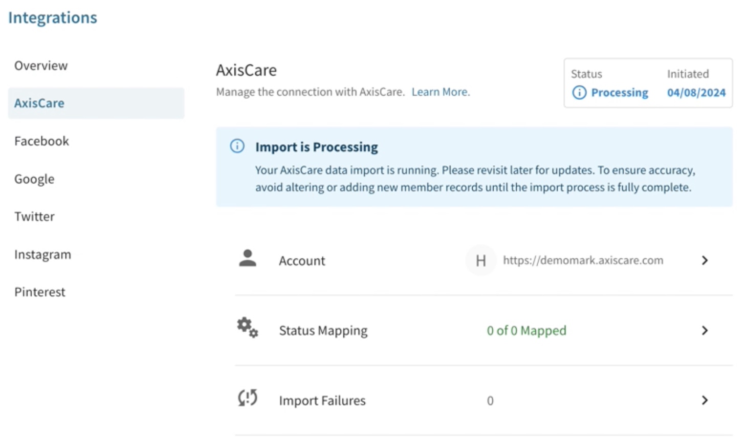Image resolution: width=747 pixels, height=437 pixels.
Task: Select AxisCare in the integrations sidebar
Action: (x=96, y=103)
